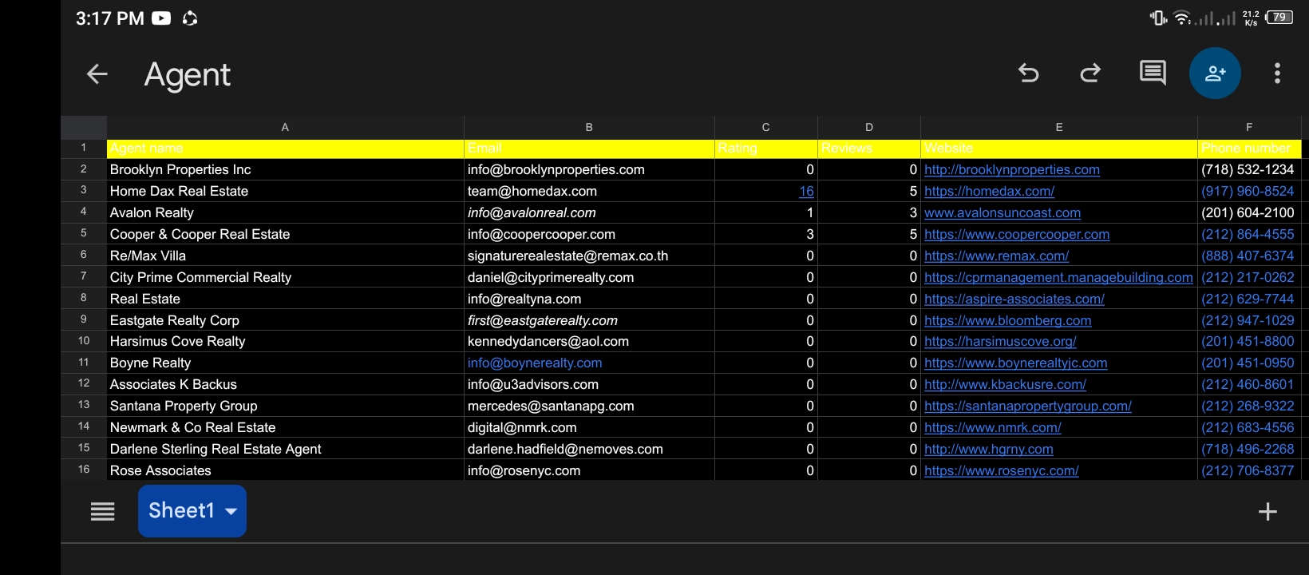This screenshot has width=1309, height=575.
Task: Open the homedax.com website link
Action: click(x=989, y=191)
